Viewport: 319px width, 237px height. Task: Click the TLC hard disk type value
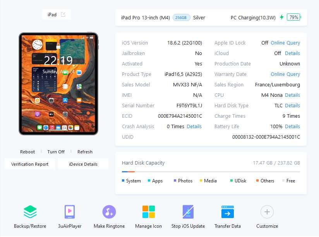click(278, 106)
